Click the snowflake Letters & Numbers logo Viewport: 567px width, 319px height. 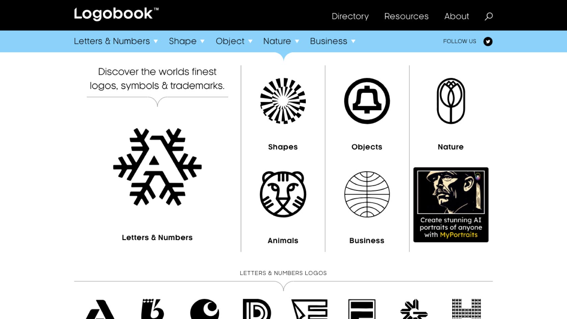point(157,167)
